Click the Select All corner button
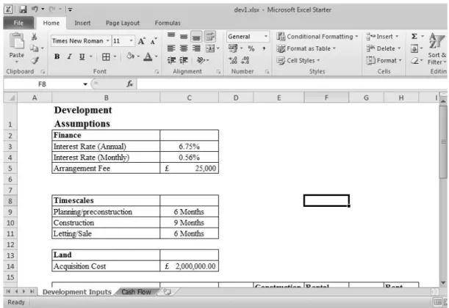The height and width of the screenshot is (308, 449). [11, 98]
